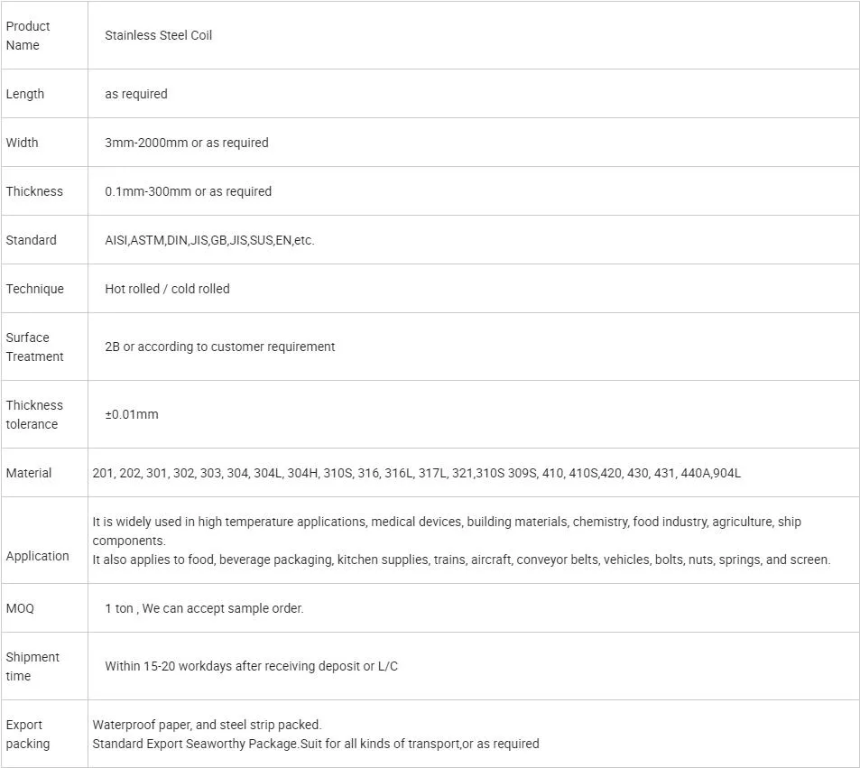Select the Width value '3mm-2000mm or as required'
860x768 pixels.
coord(187,143)
